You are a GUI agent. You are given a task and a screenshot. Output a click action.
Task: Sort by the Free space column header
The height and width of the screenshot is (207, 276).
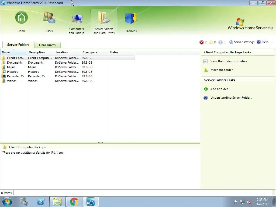tap(95, 52)
